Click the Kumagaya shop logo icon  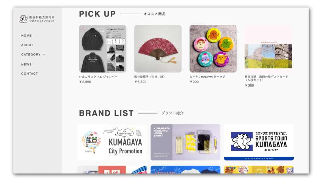click(x=23, y=19)
